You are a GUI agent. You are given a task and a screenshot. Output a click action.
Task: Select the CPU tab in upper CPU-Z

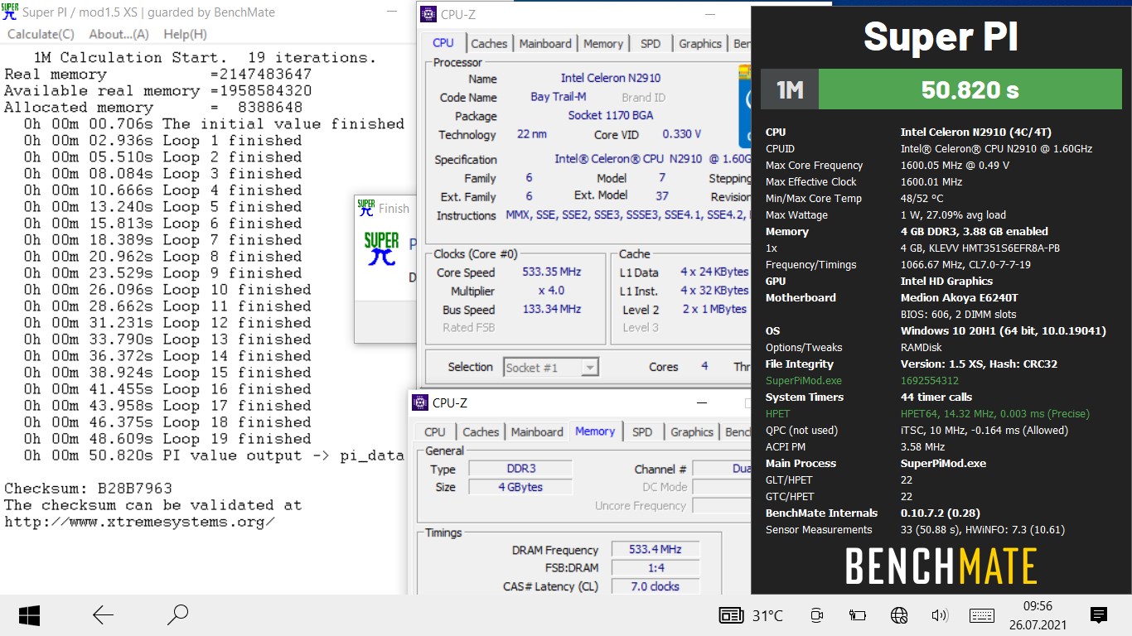point(443,43)
